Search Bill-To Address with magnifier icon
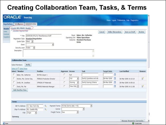166x125 pixels. click(x=45, y=106)
